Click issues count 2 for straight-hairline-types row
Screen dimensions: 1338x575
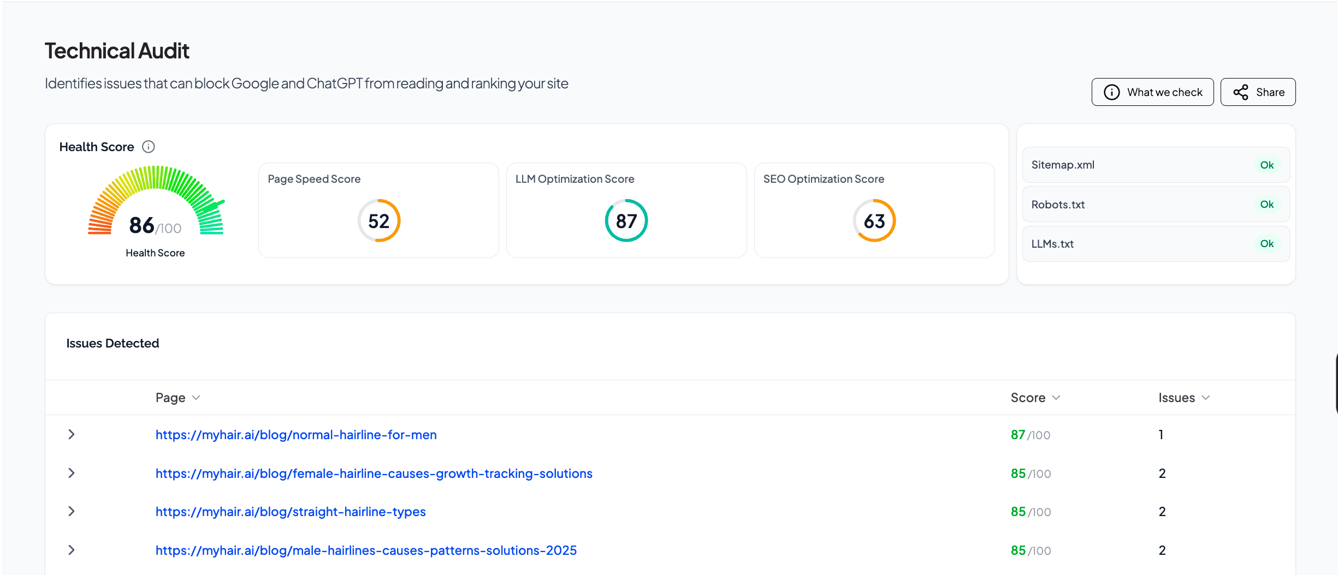point(1162,512)
